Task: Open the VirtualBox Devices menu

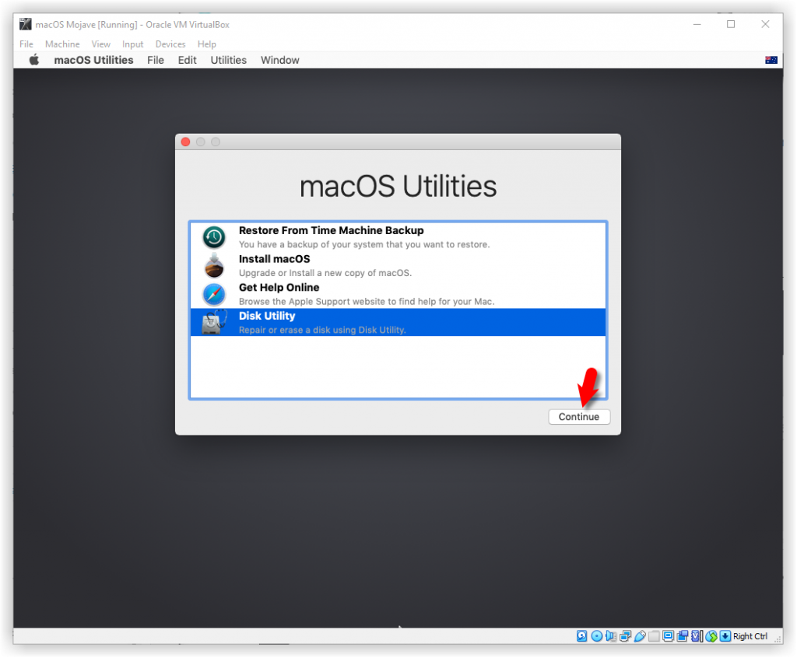Action: coord(170,44)
